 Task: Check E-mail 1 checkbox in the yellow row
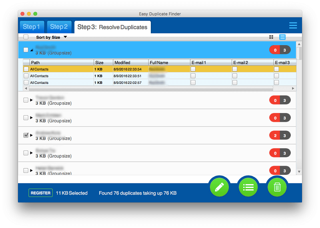pos(193,69)
